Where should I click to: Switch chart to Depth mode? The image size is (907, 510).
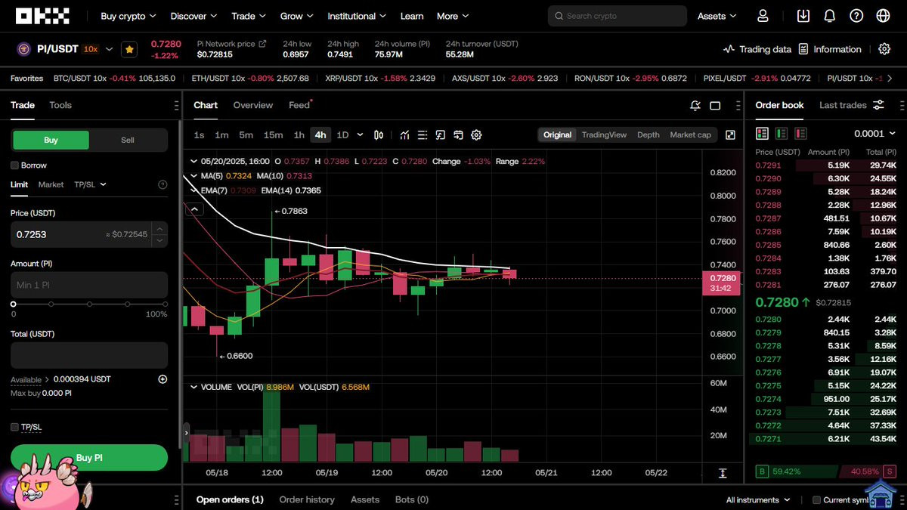click(649, 134)
